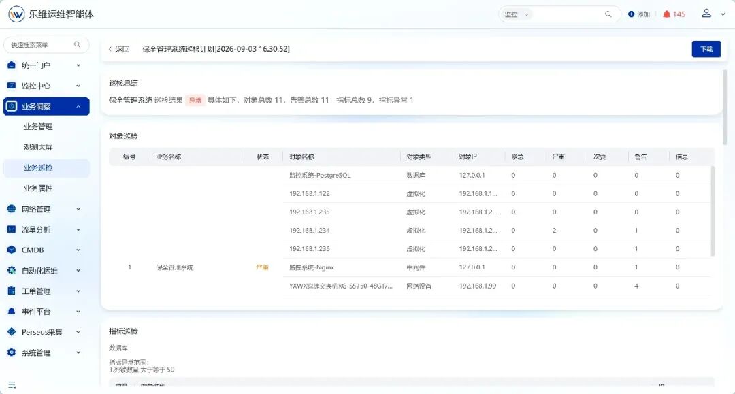This screenshot has height=394, width=735.
Task: Expand the CMDB menu chevron
Action: click(x=78, y=250)
